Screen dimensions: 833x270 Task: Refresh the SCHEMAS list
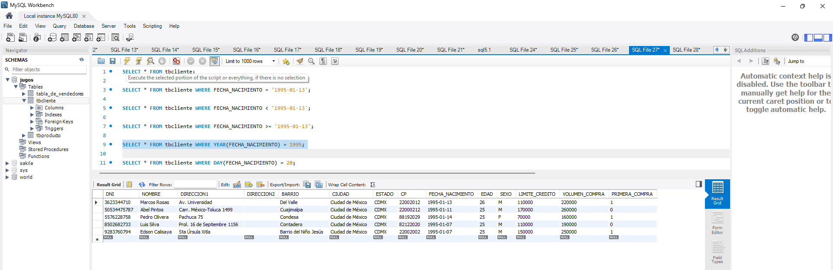point(82,60)
